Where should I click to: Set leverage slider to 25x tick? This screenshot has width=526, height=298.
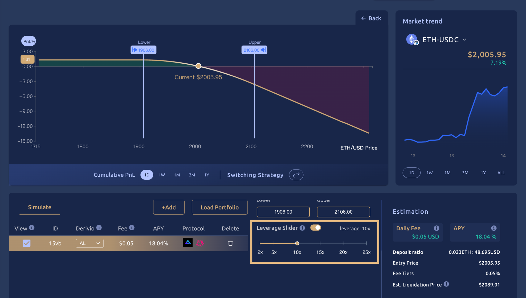pos(366,243)
